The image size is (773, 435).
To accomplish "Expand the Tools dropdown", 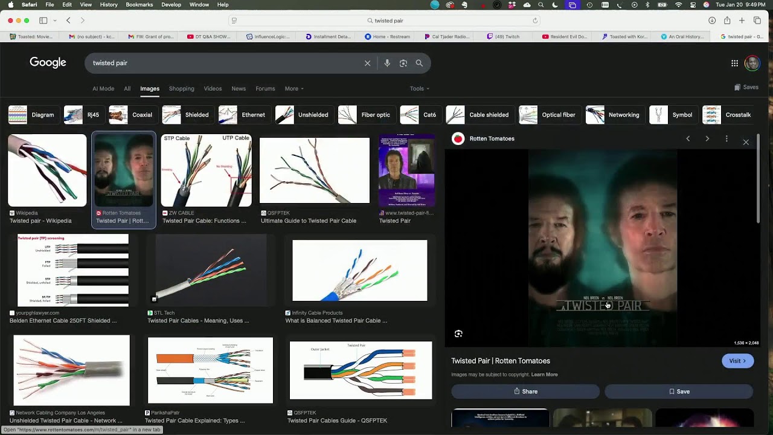I will tap(420, 89).
